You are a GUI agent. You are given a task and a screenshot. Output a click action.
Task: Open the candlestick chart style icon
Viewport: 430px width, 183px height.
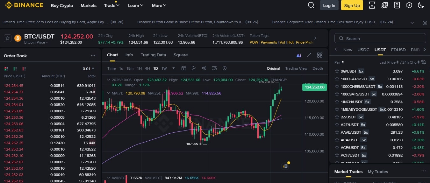204,68
